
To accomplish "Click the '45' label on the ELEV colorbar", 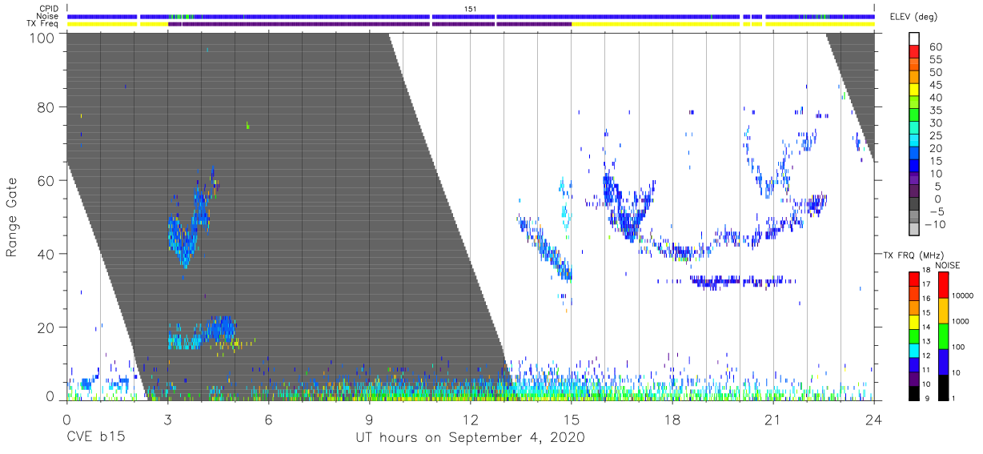I will point(935,86).
